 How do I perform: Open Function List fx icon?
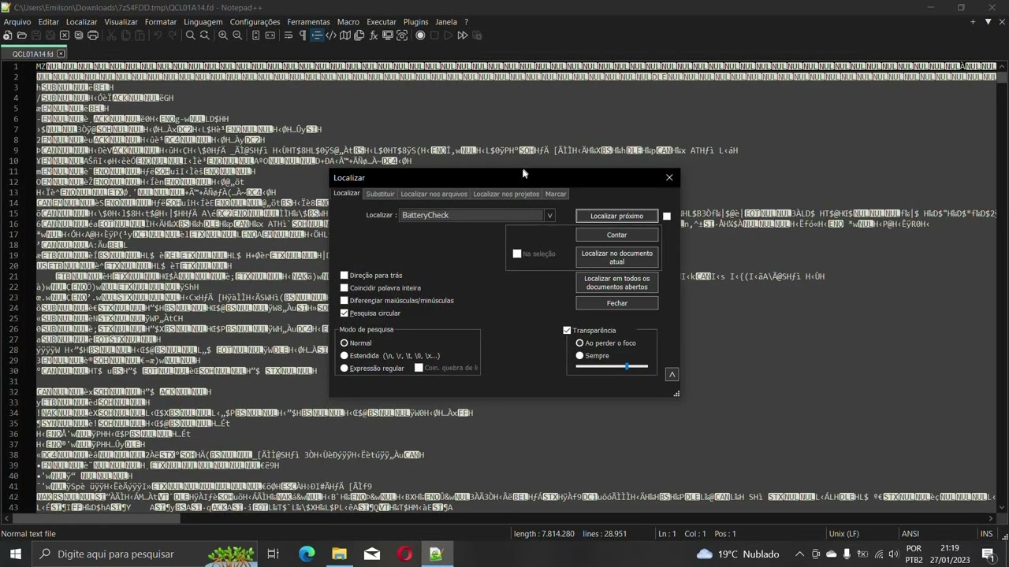(374, 35)
